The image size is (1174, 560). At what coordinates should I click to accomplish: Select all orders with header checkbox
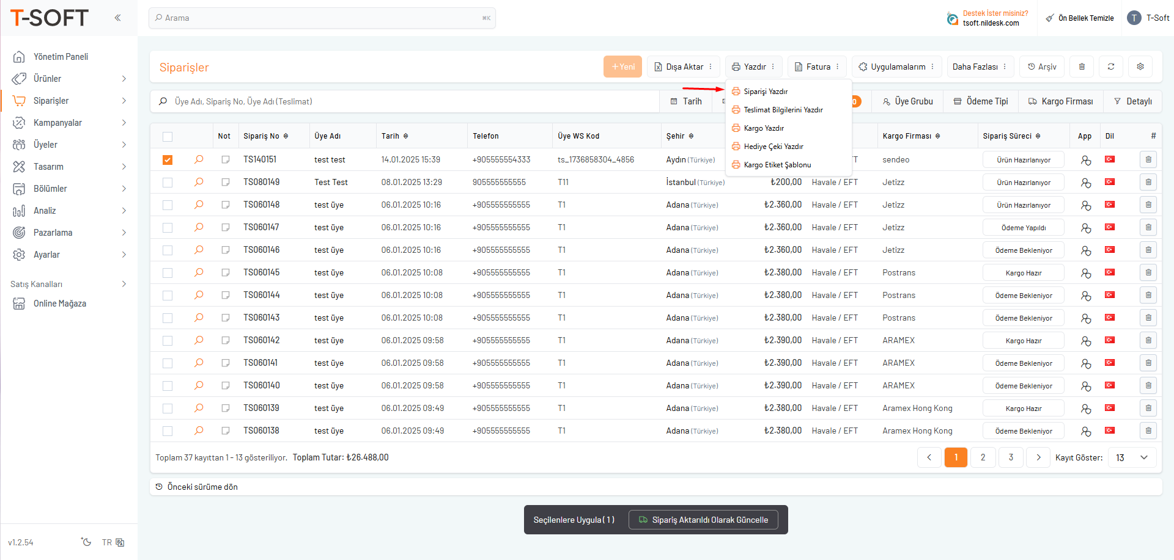[168, 137]
